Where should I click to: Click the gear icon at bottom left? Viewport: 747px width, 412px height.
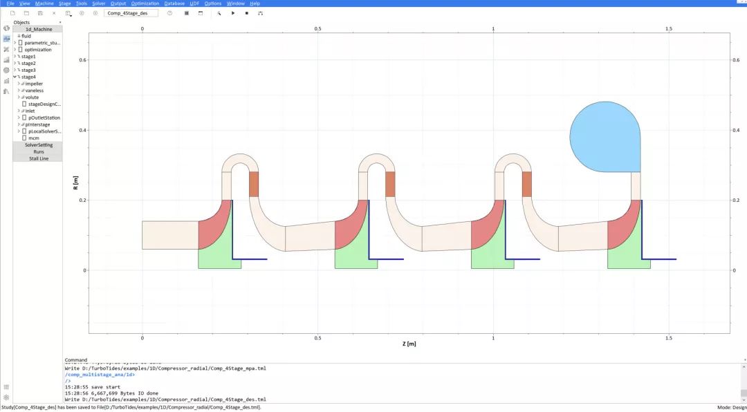(6, 397)
